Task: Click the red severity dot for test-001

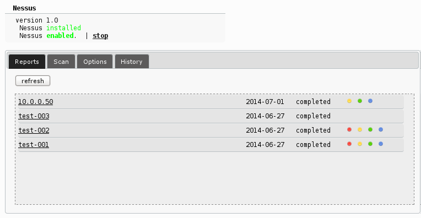Action: point(349,144)
